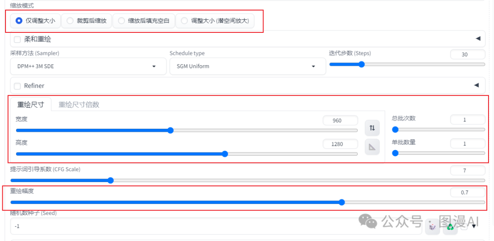This screenshot has height=241, width=494.
Task: Click the swap width and height icon
Action: coord(372,128)
